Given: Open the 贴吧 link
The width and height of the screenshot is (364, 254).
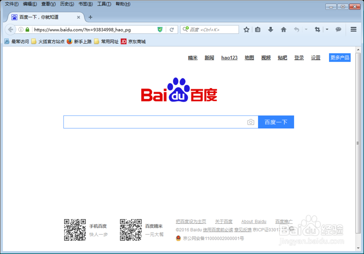Looking at the screenshot, I should coord(282,58).
